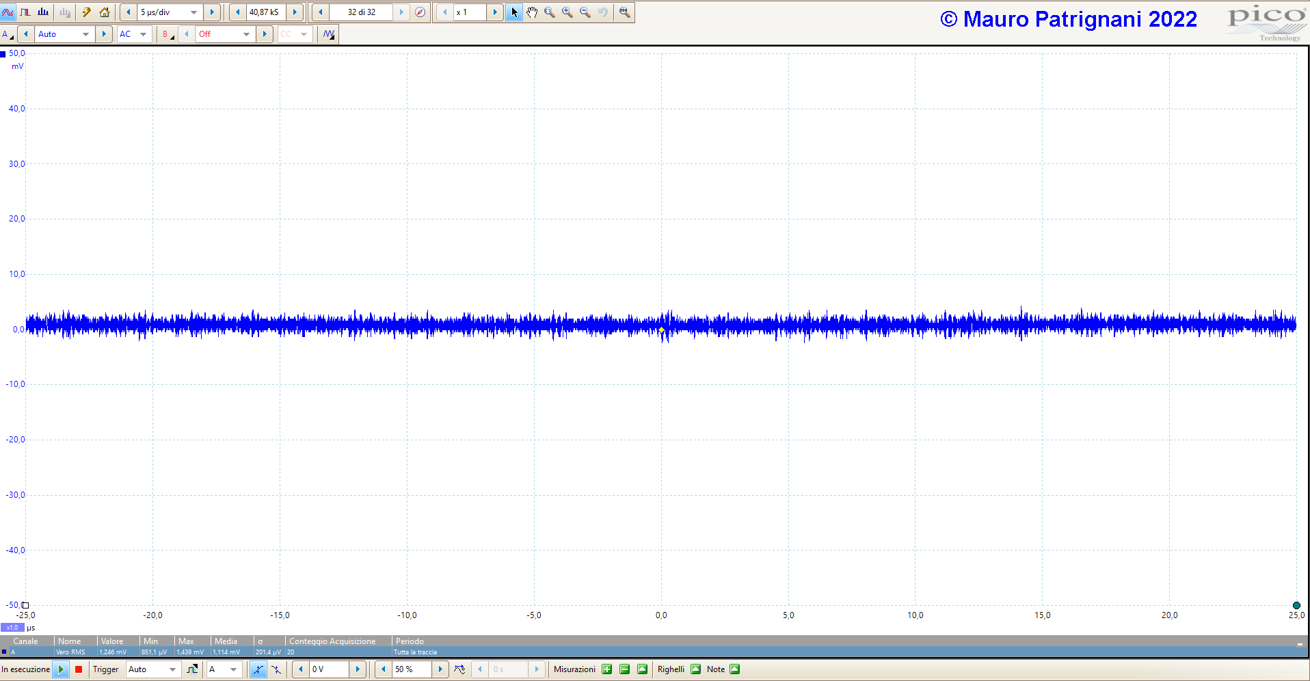Click the Home icon in the toolbar

[x=105, y=12]
